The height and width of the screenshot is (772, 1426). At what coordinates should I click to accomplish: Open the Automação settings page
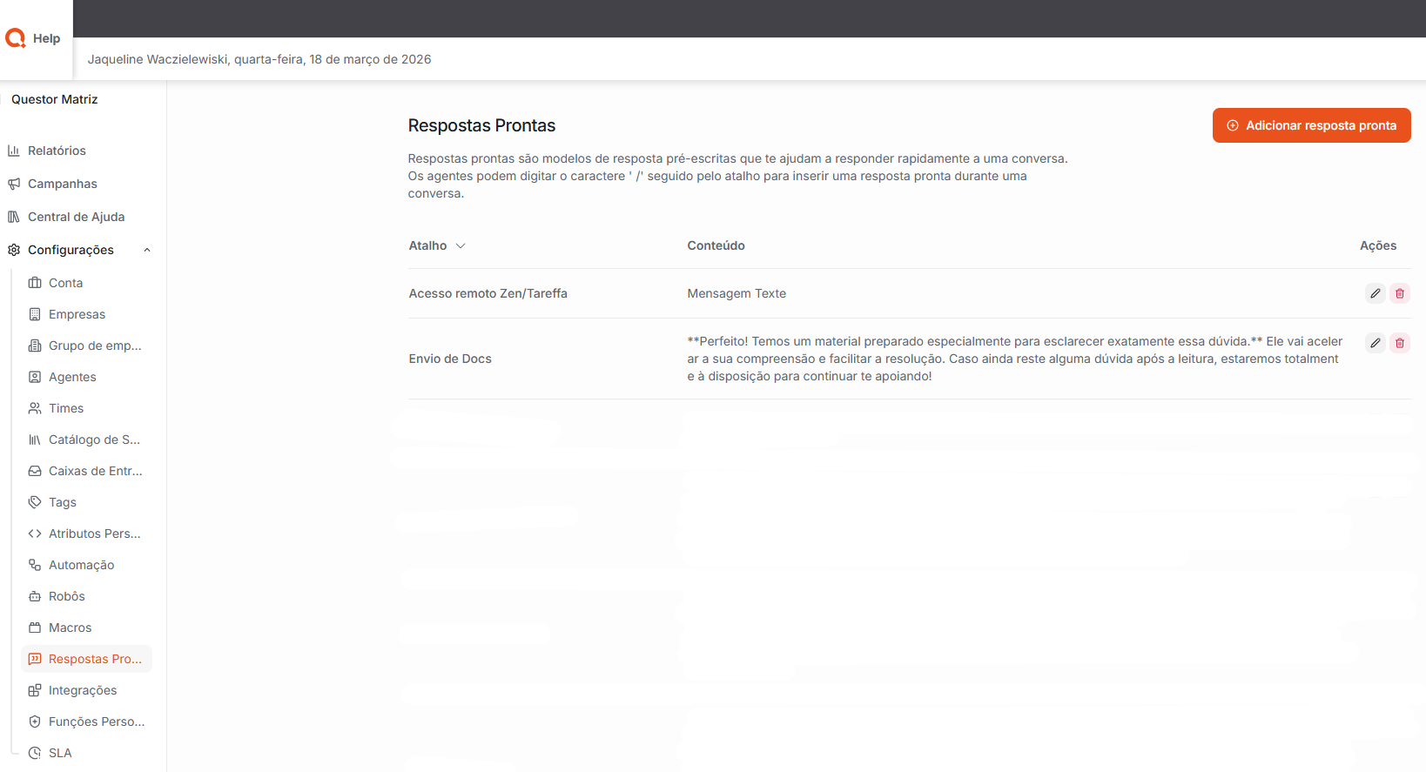tap(81, 565)
